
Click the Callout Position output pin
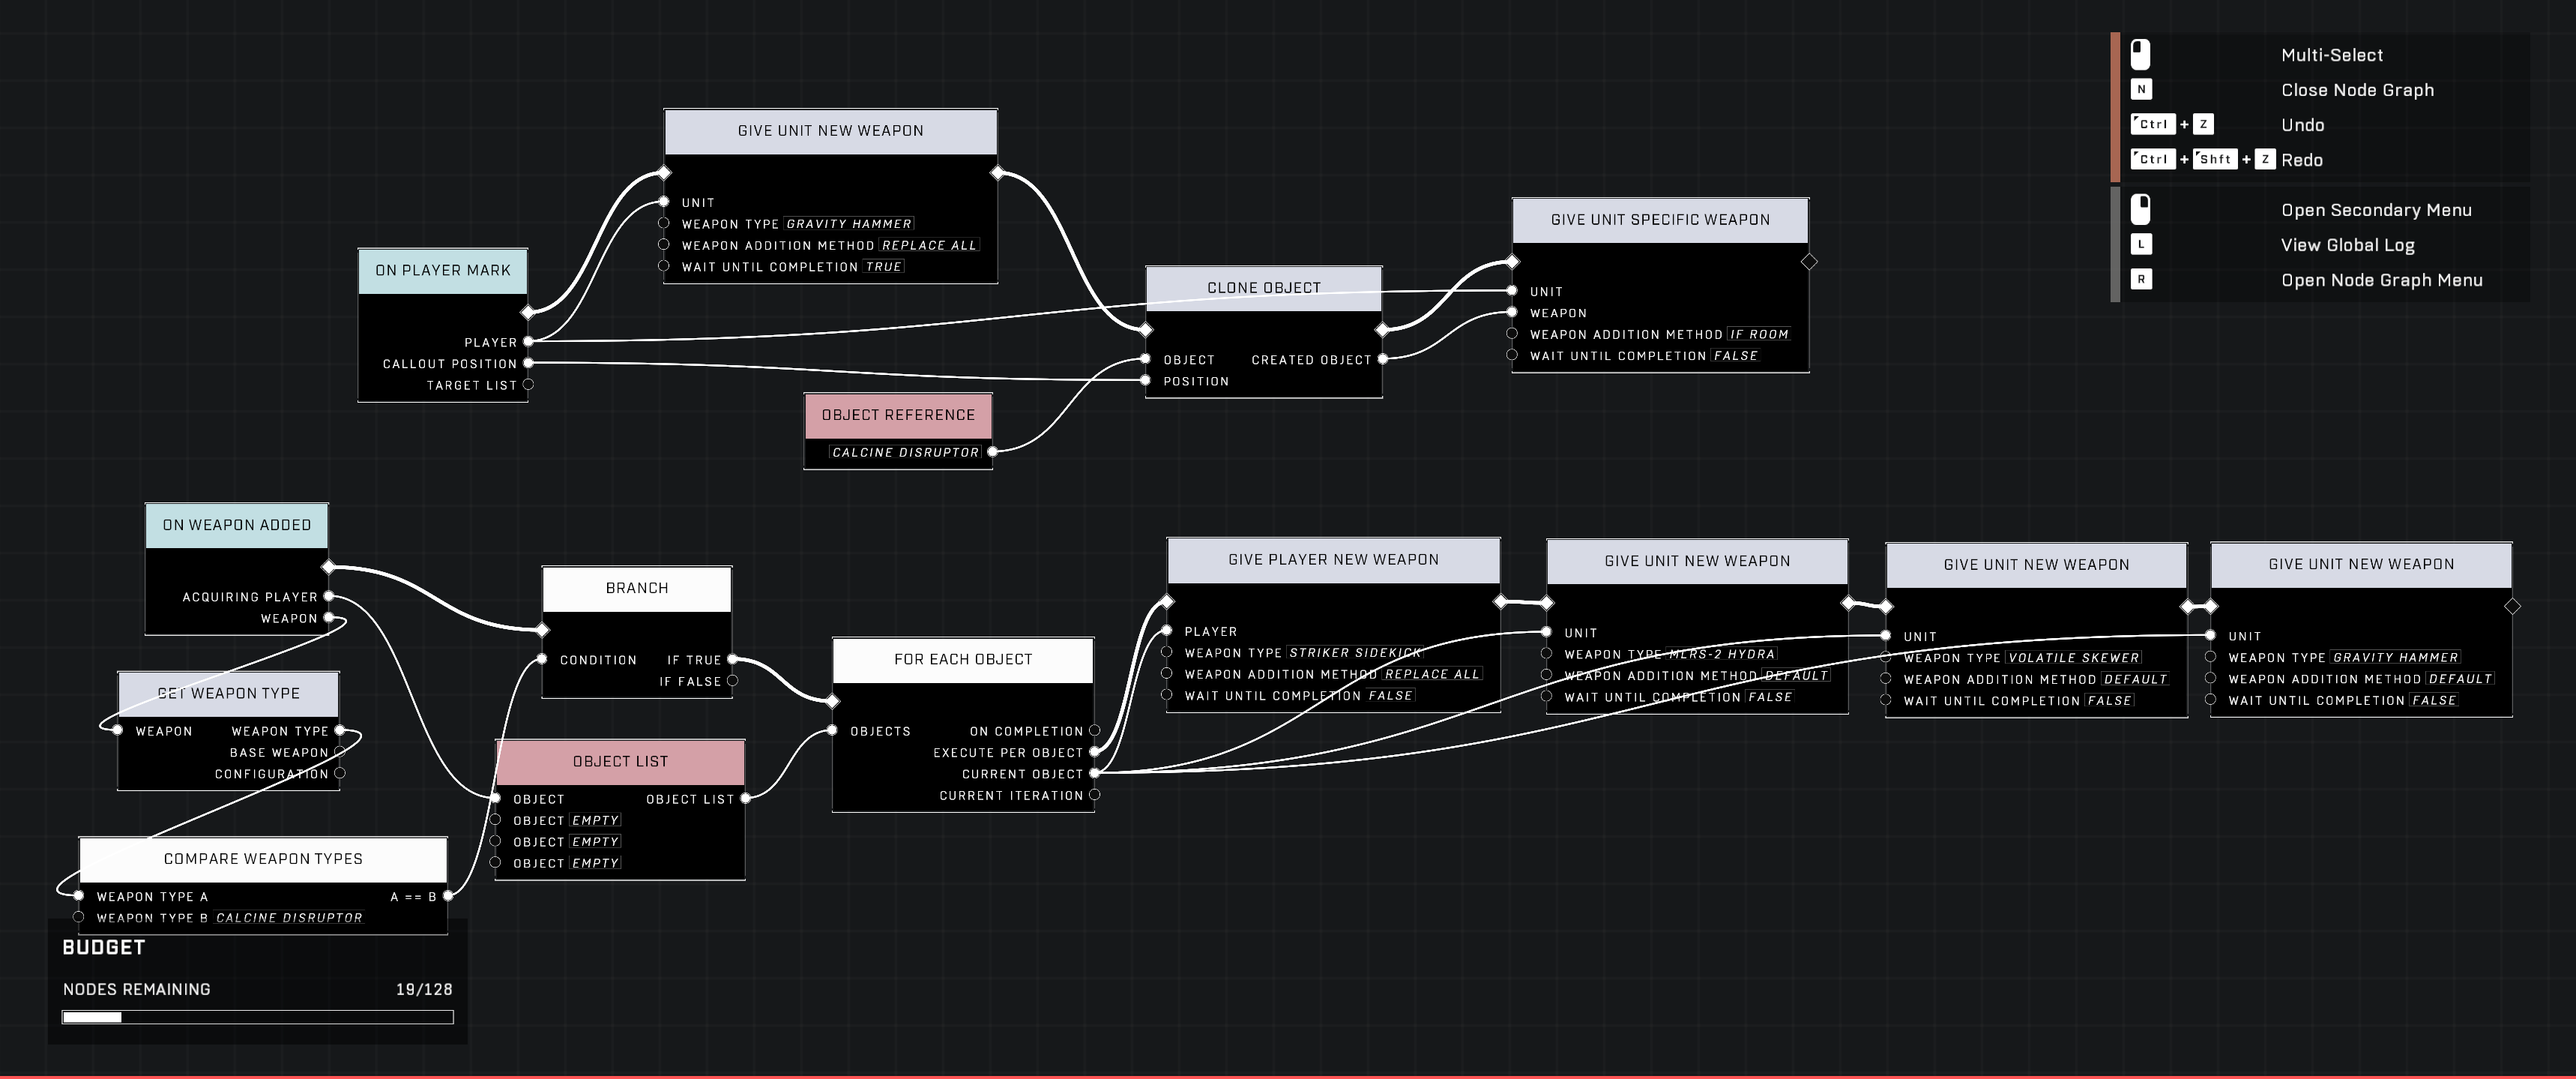tap(528, 363)
